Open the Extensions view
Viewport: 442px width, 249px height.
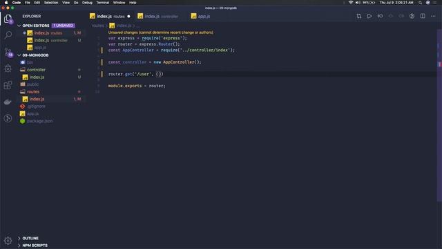[x=8, y=85]
